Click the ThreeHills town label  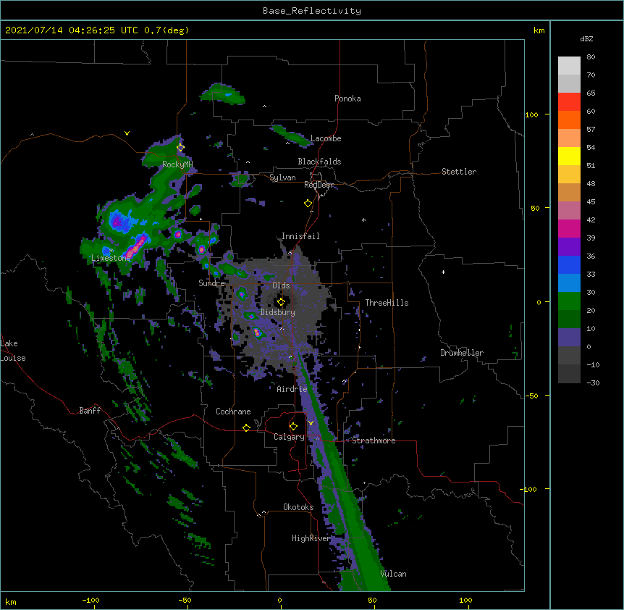coord(387,303)
